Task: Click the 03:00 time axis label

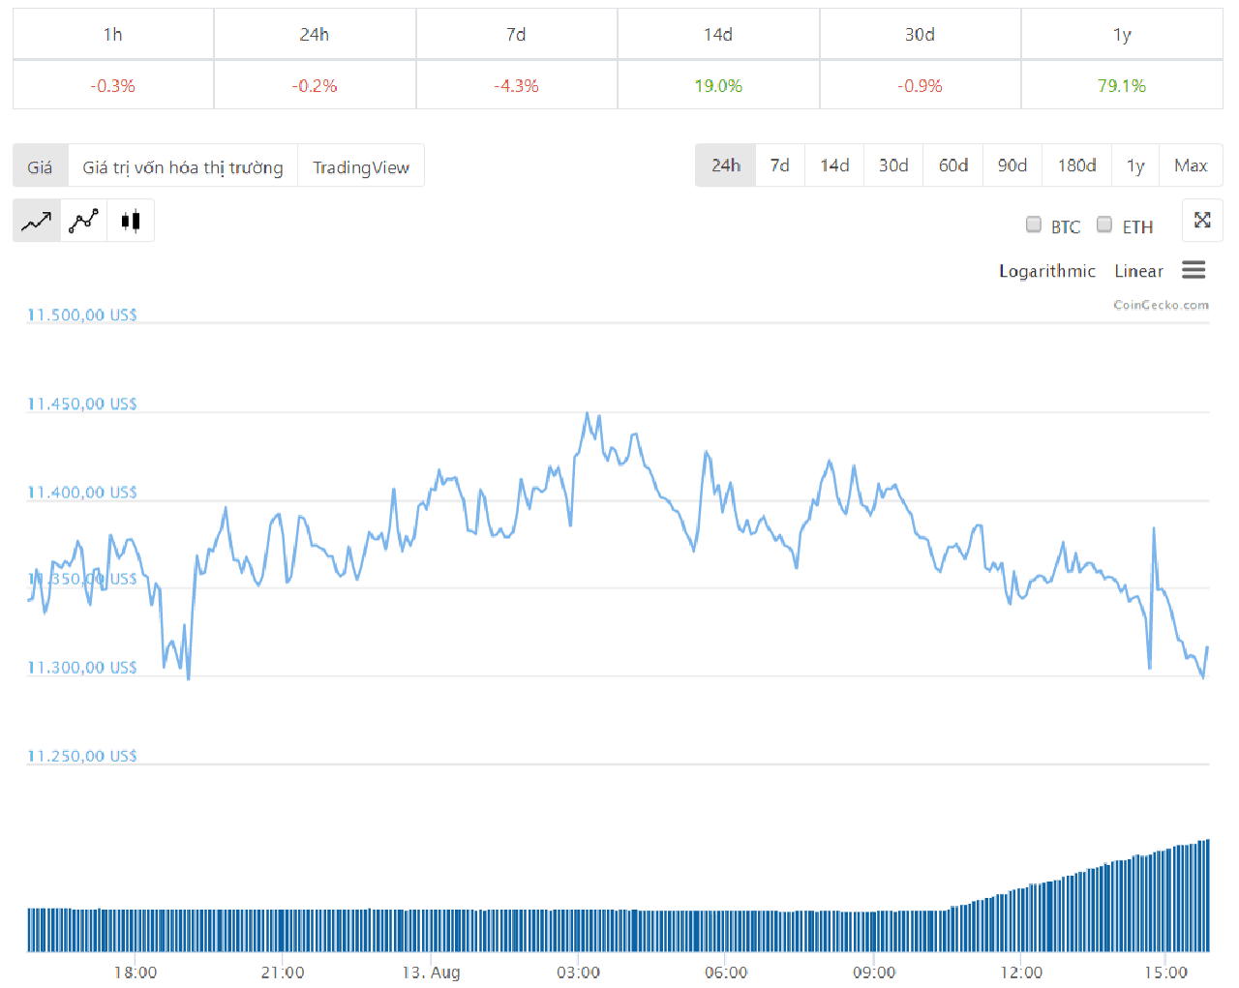Action: pyautogui.click(x=578, y=972)
